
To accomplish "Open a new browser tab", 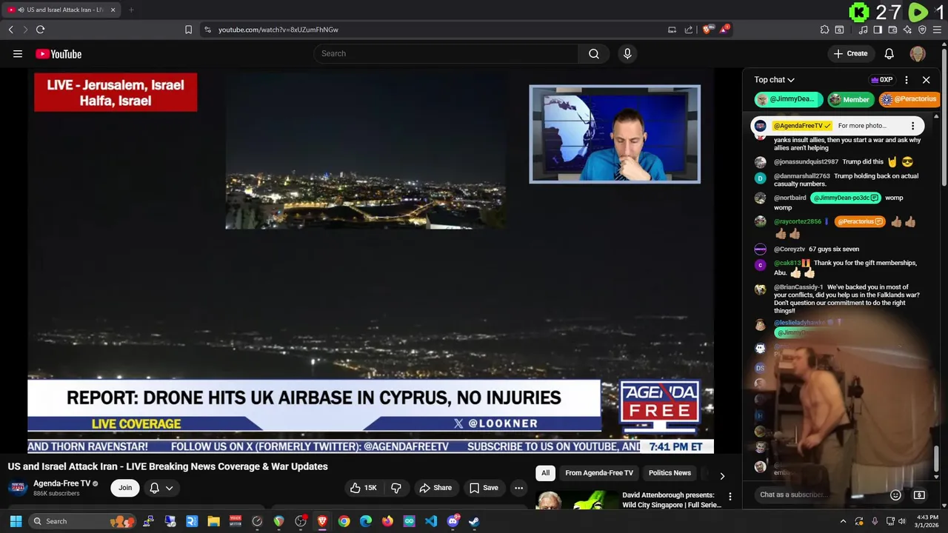I will (131, 10).
